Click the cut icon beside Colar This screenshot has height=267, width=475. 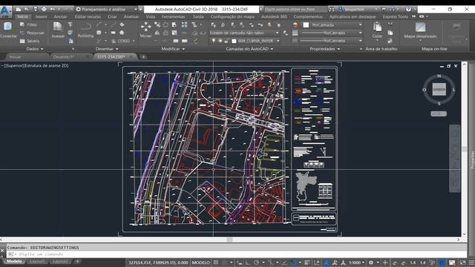(390, 24)
